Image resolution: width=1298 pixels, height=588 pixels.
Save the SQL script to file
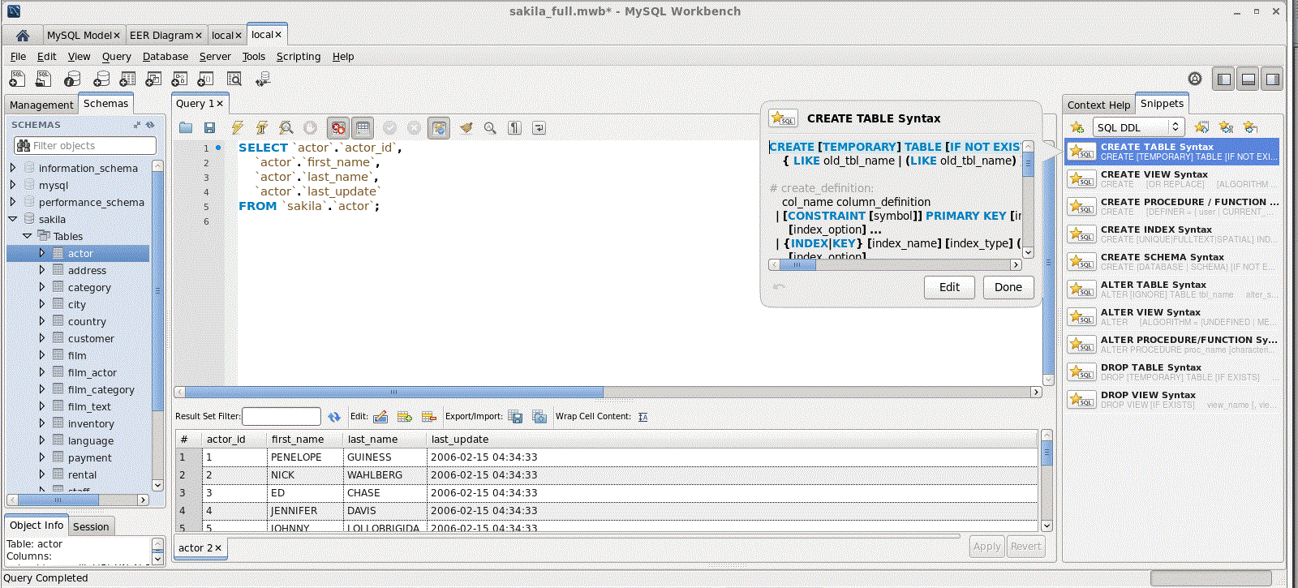click(x=209, y=128)
